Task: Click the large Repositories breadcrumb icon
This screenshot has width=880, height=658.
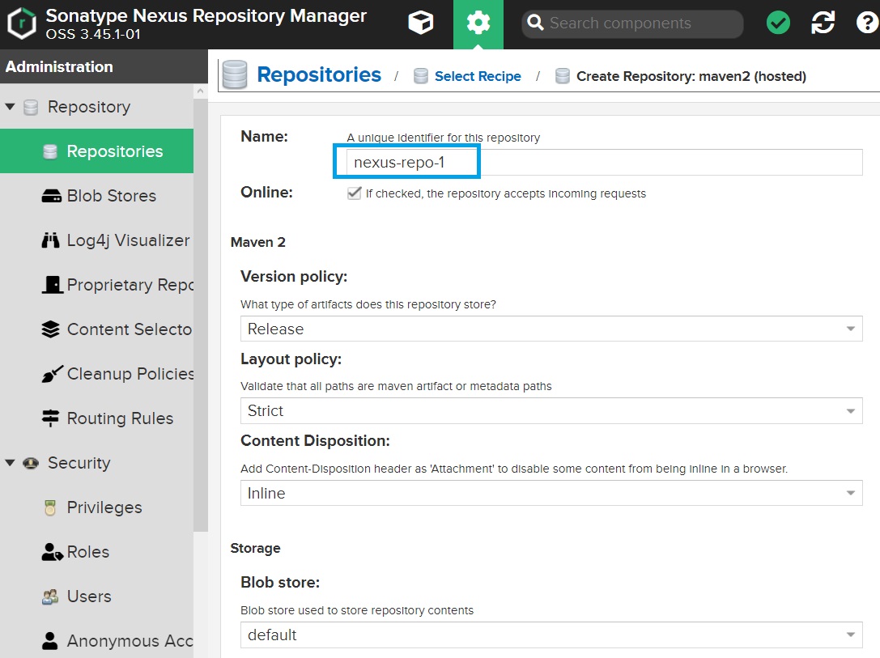Action: [x=235, y=74]
